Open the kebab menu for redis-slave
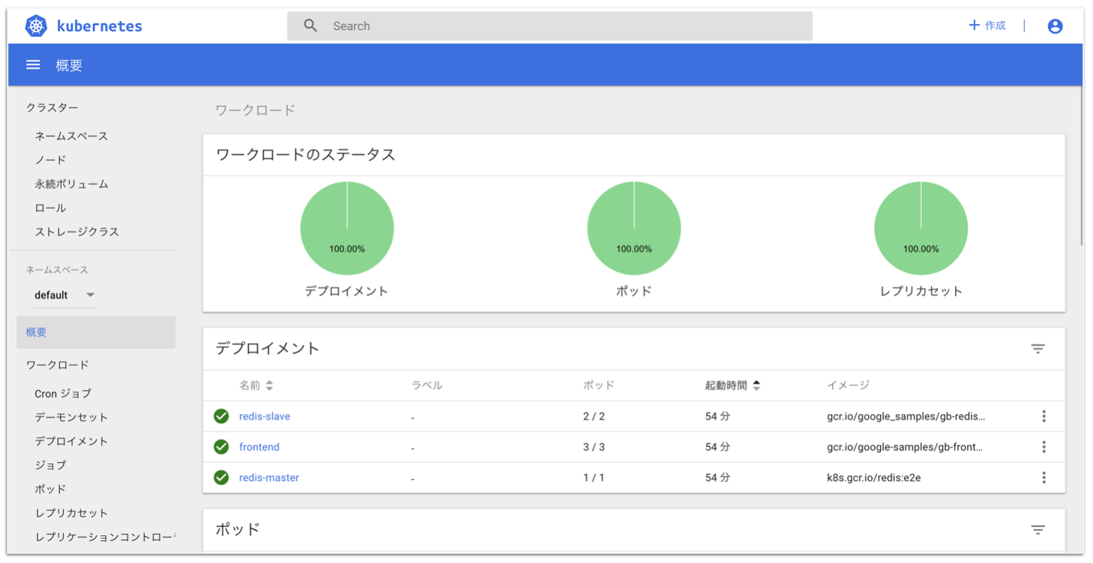The image size is (1093, 563). point(1044,416)
